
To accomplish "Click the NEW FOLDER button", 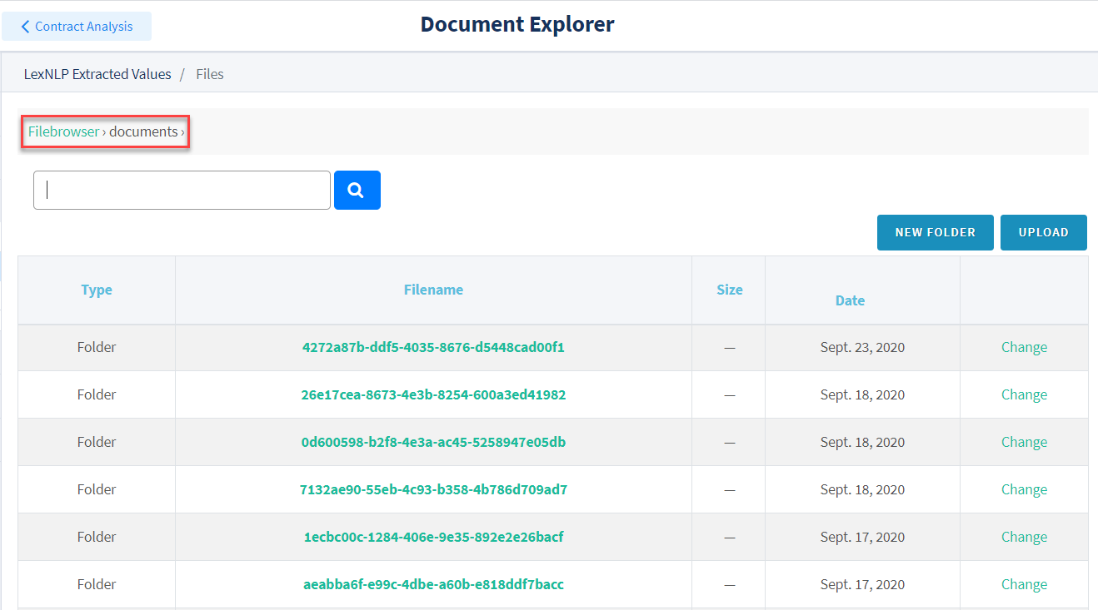I will pyautogui.click(x=935, y=233).
